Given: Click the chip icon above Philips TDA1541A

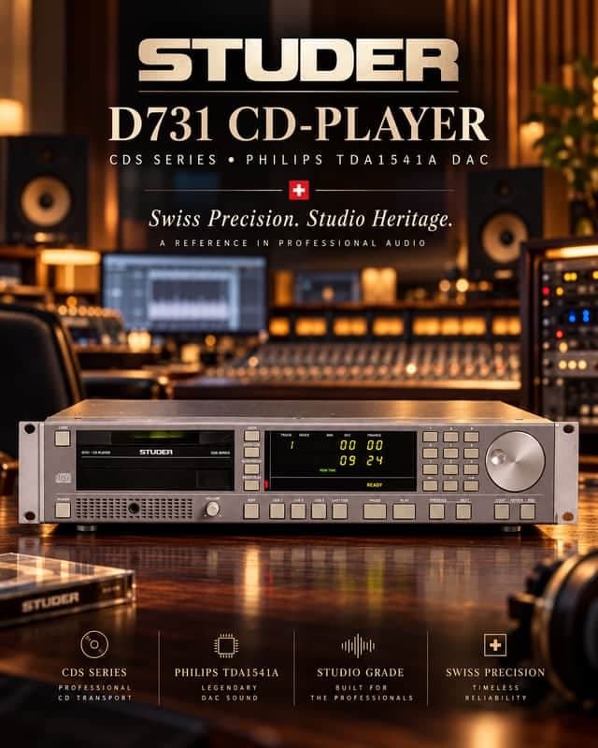Looking at the screenshot, I should (226, 646).
